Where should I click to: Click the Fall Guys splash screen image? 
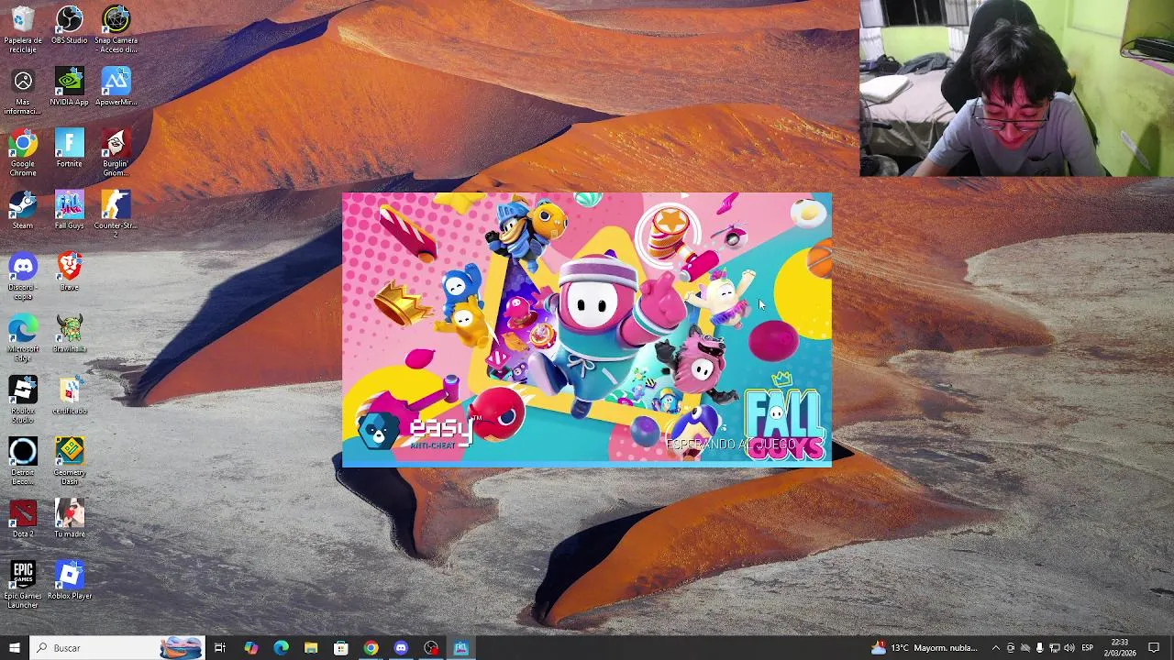coord(587,330)
